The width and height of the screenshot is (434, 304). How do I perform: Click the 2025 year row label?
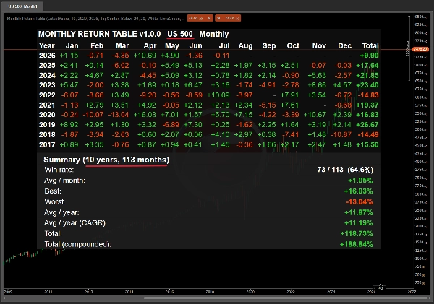tap(47, 66)
